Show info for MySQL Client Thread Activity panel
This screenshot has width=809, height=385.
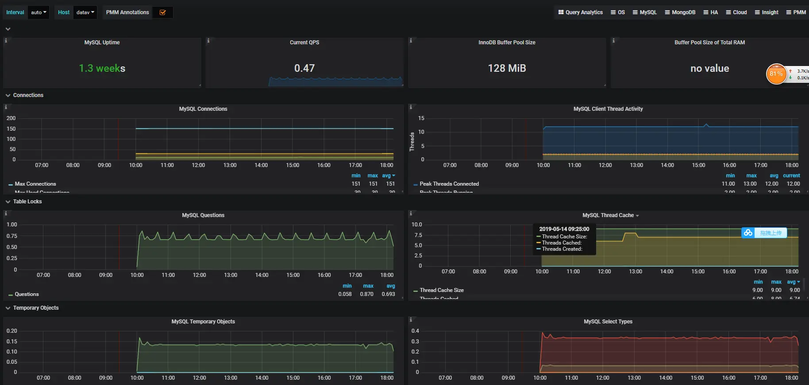(x=411, y=107)
